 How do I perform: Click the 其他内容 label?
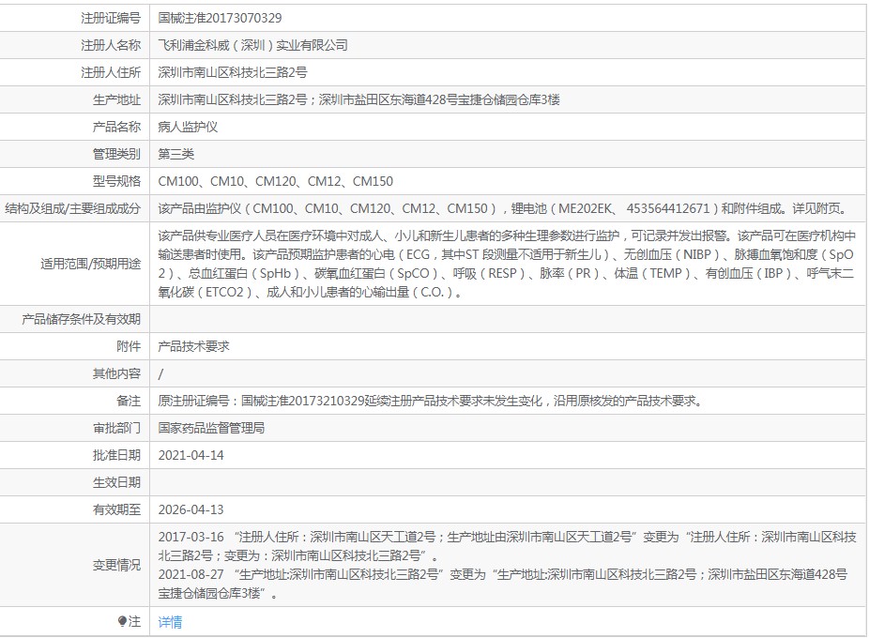(117, 373)
